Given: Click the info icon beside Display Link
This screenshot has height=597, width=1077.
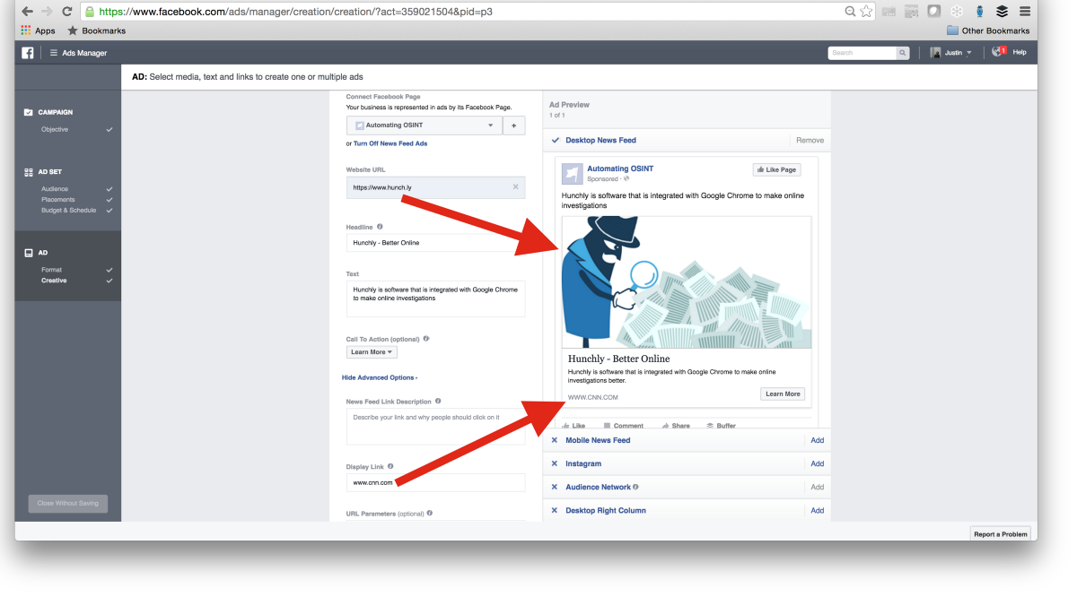Looking at the screenshot, I should tap(390, 466).
